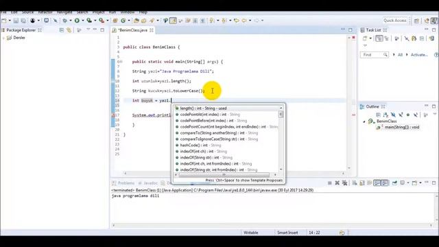
Task: Select compareTo(String anotherString) proposal
Action: [x=226, y=132]
